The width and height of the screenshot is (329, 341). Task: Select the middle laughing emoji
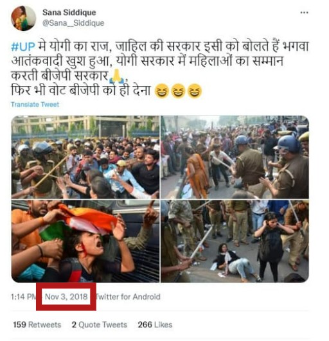[178, 91]
